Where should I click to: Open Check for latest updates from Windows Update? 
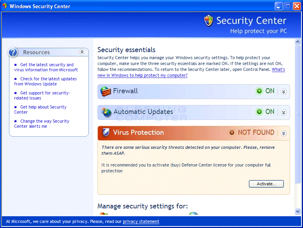tap(45, 81)
